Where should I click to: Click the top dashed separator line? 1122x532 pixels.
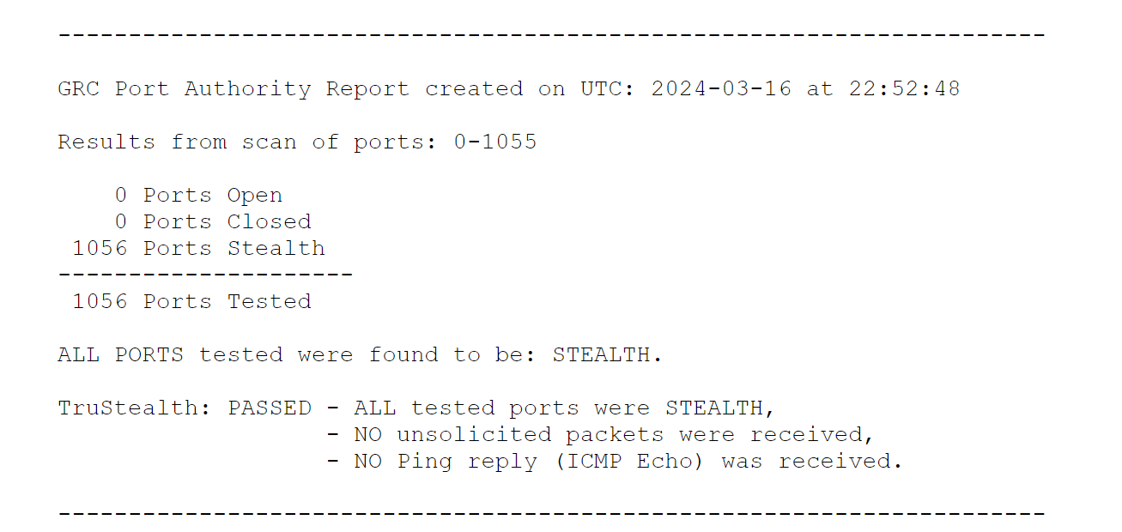551,36
